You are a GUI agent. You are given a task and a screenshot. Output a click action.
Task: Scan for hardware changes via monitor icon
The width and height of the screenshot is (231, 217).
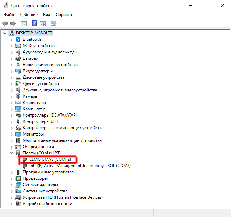point(54,23)
